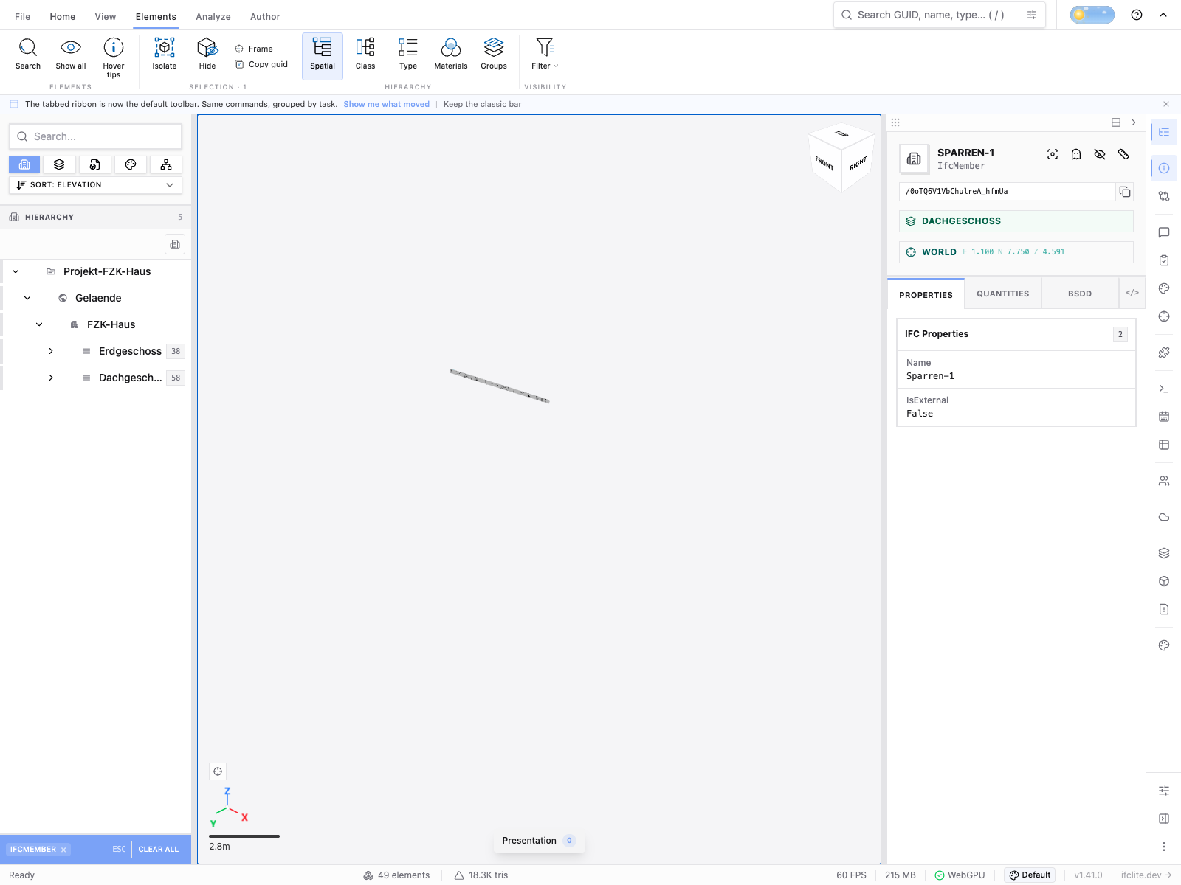Click the Show all icon
This screenshot has width=1181, height=885.
point(71,55)
